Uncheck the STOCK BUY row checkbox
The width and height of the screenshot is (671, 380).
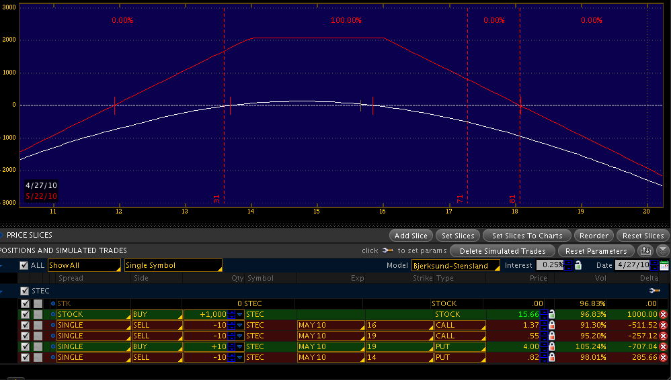(26, 314)
